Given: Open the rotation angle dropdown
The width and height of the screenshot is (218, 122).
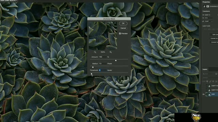Looking at the screenshot, I should 212,21.
